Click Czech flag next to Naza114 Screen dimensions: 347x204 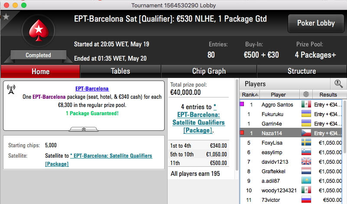coord(306,133)
